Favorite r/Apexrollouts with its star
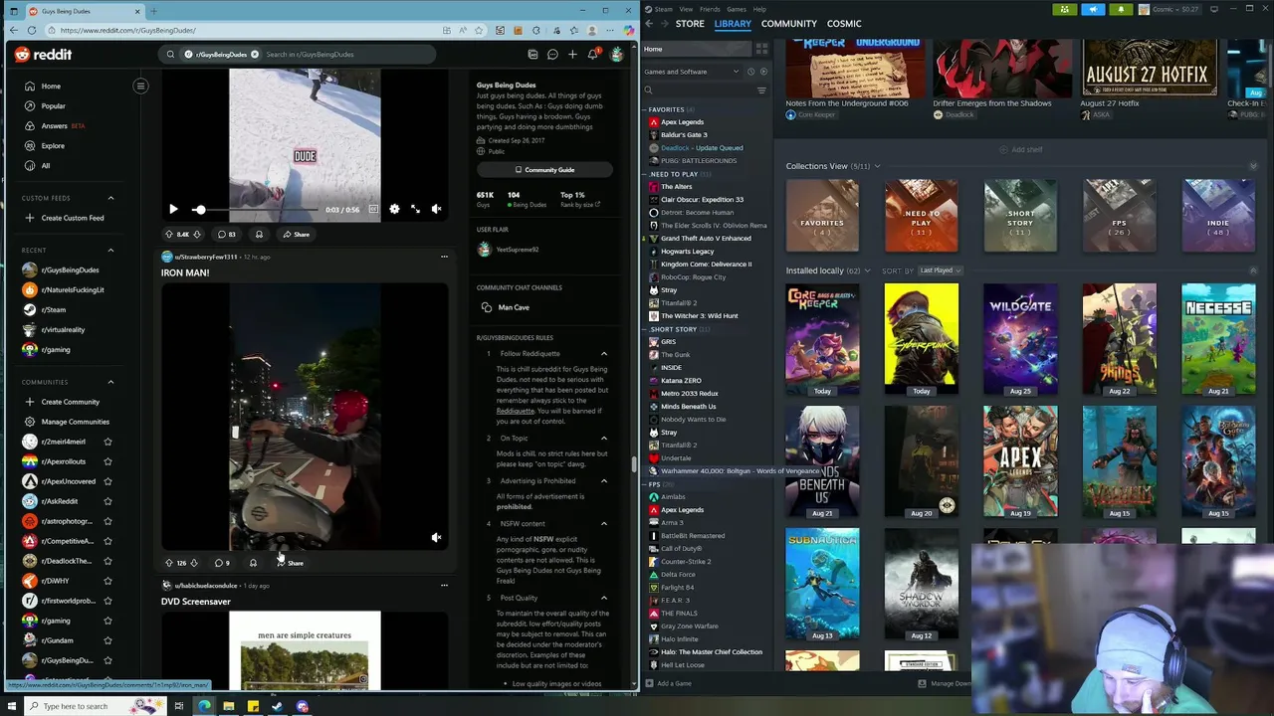1274x716 pixels. tap(107, 461)
